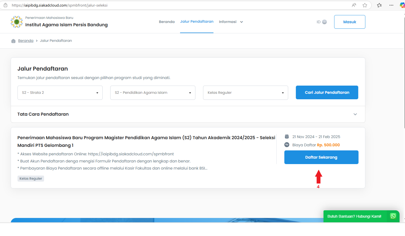Open the Informasi menu
This screenshot has width=405, height=236.
click(231, 22)
